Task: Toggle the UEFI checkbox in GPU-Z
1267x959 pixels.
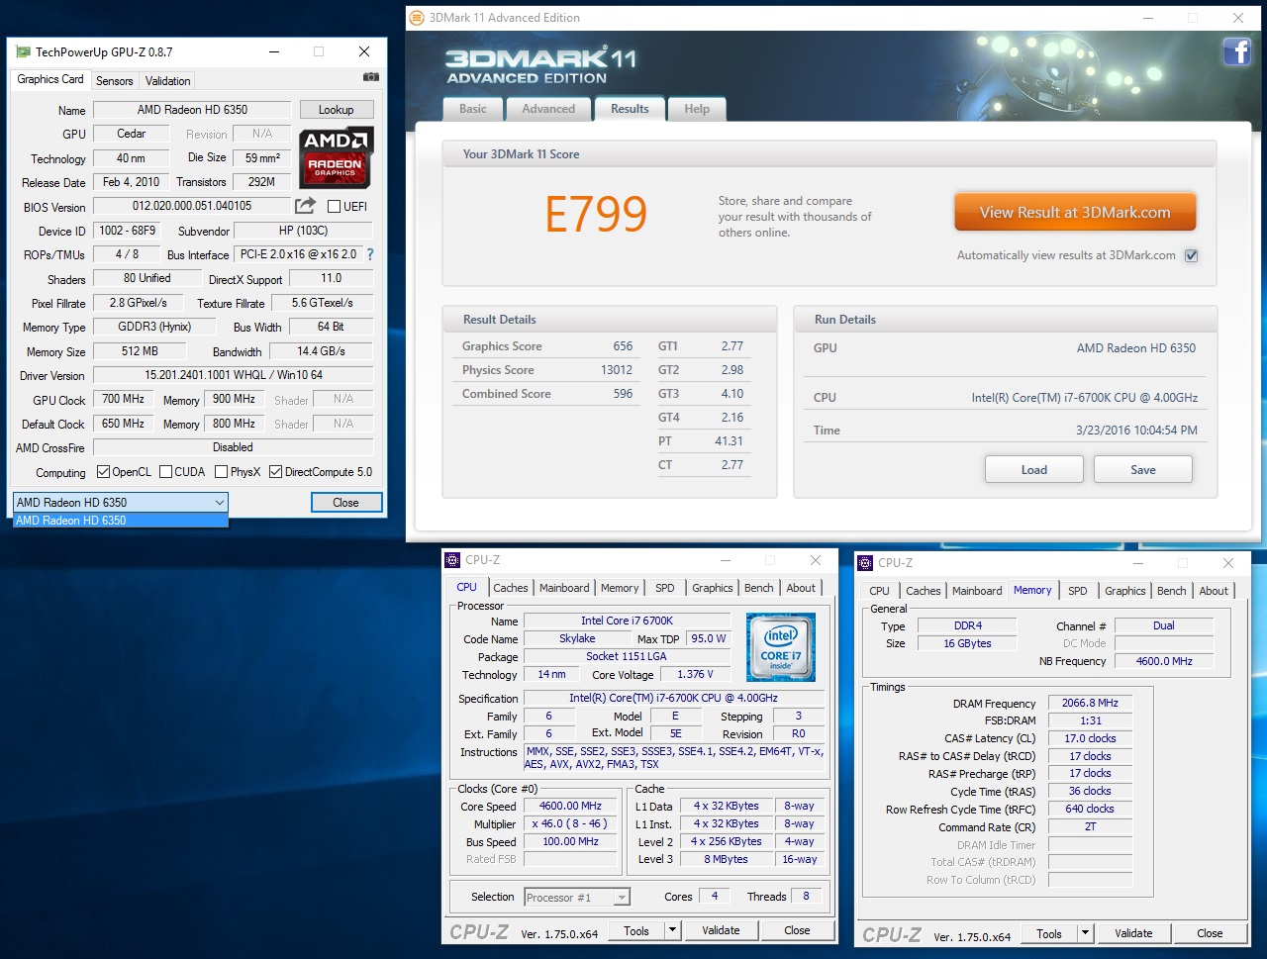Action: (x=334, y=207)
